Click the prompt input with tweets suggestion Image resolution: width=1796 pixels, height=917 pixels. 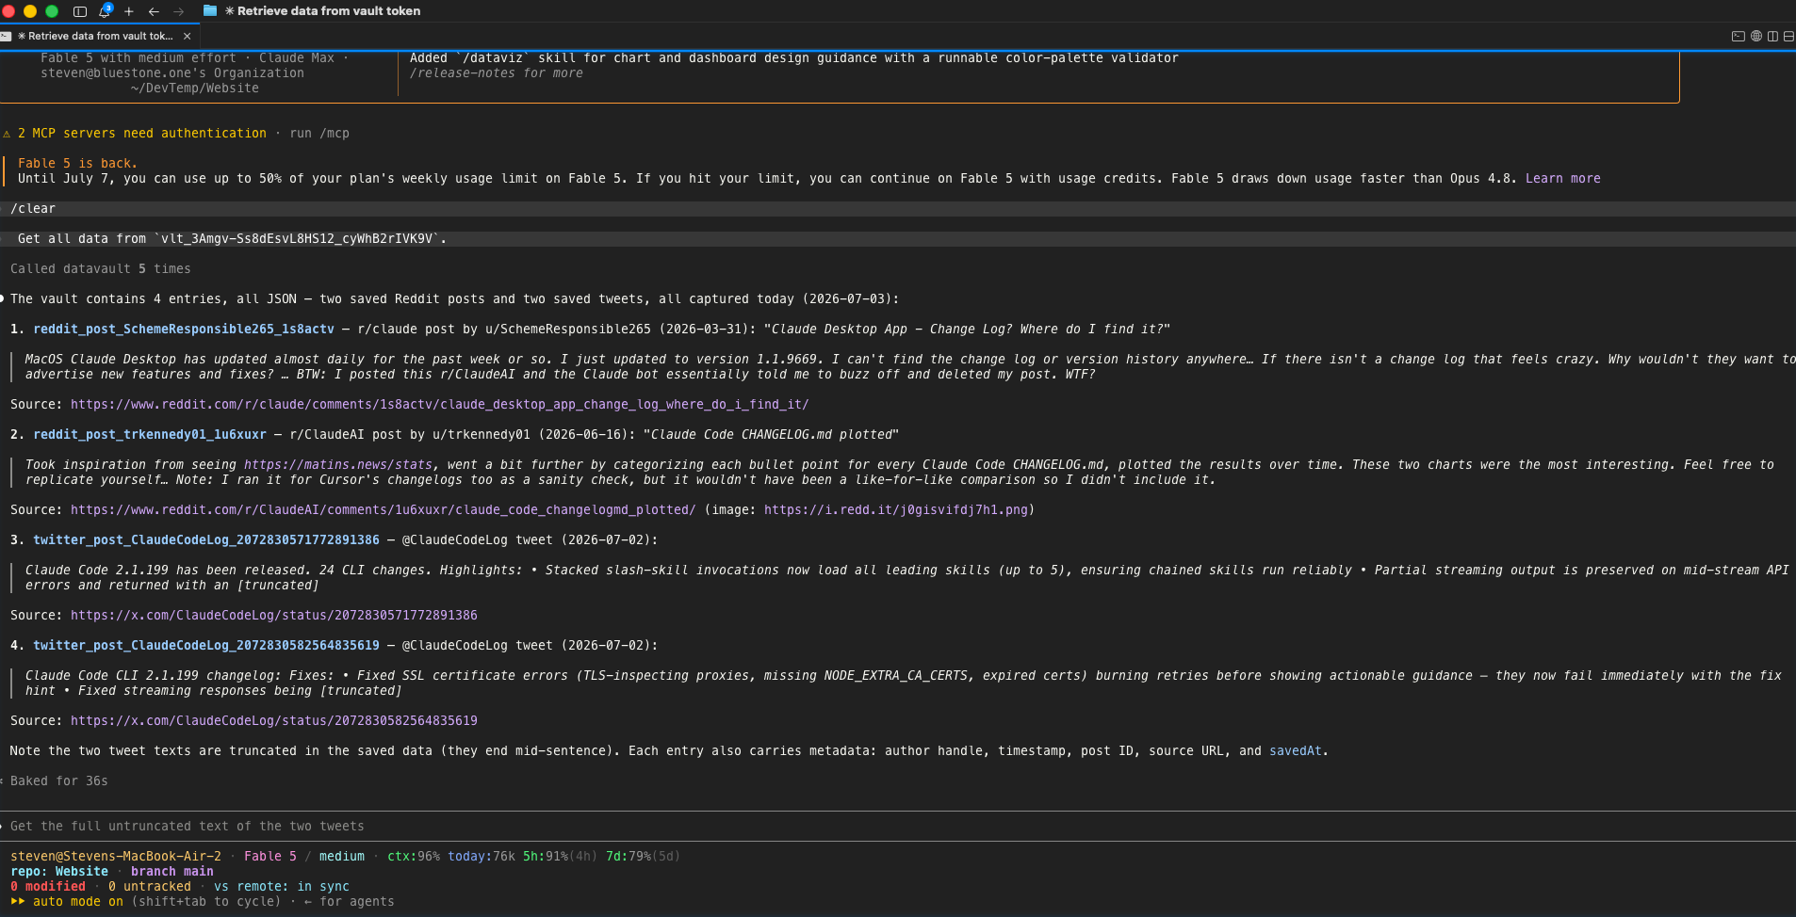tap(898, 826)
